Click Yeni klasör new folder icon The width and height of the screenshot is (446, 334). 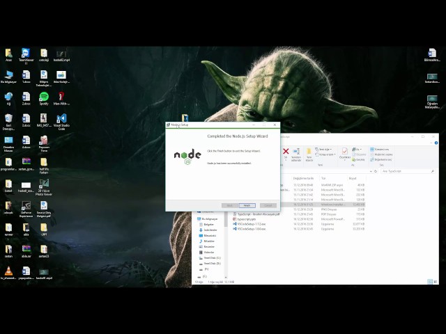coord(309,154)
